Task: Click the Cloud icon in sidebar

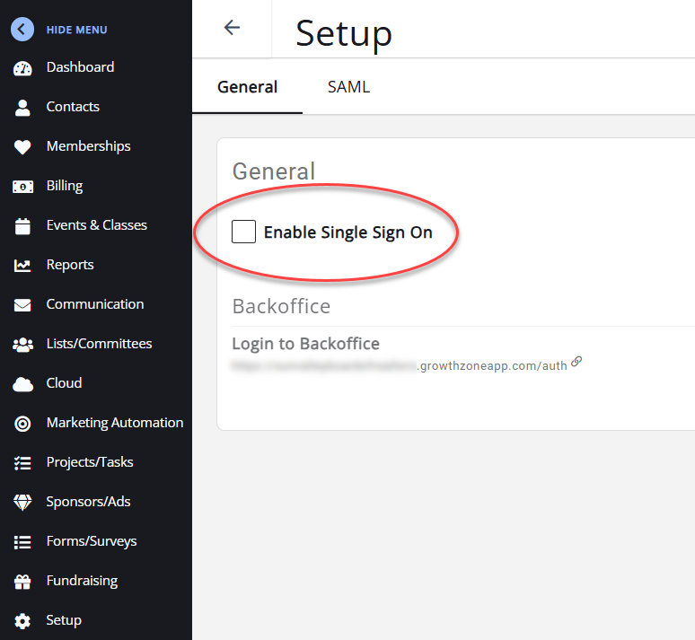Action: coord(23,384)
